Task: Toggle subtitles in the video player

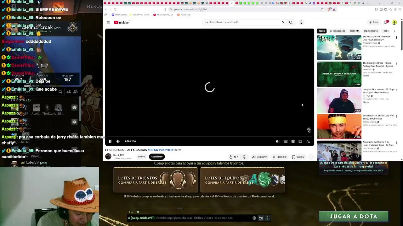Action: pos(285,142)
